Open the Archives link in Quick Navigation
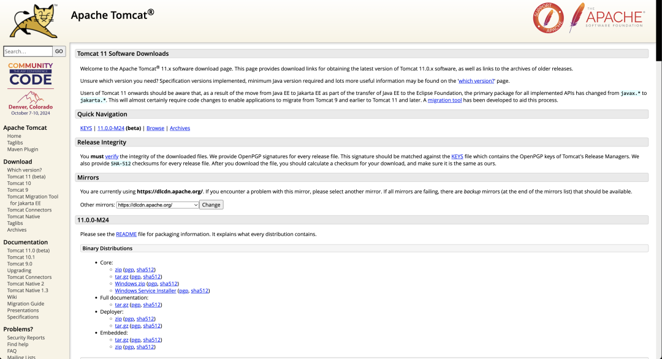 (x=180, y=128)
